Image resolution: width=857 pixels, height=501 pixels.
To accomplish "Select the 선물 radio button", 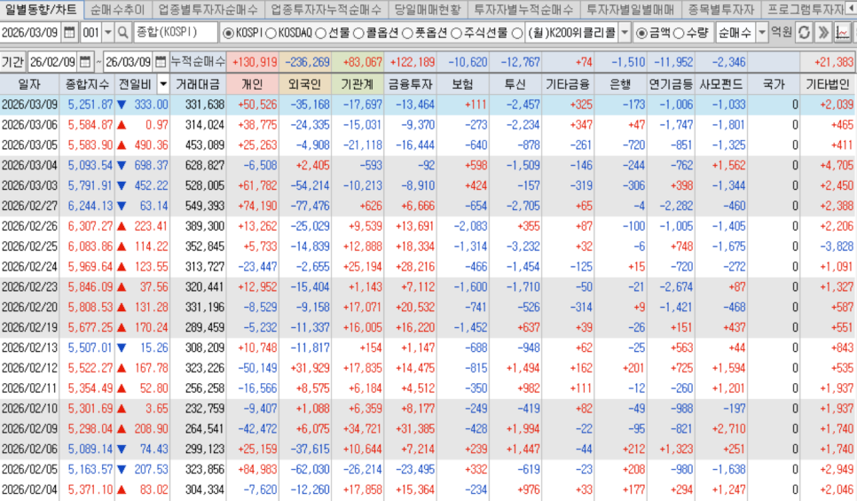I will 321,34.
